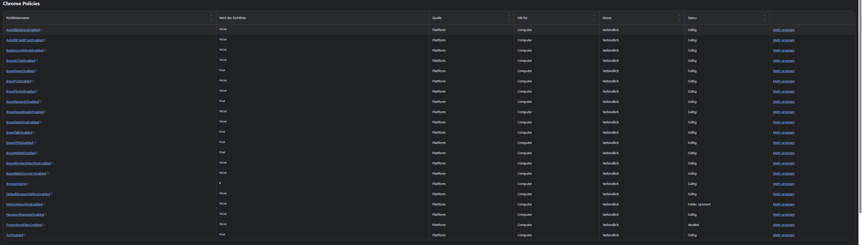Sort by the Ebene column arrows
This screenshot has height=245, width=862.
pos(679,18)
